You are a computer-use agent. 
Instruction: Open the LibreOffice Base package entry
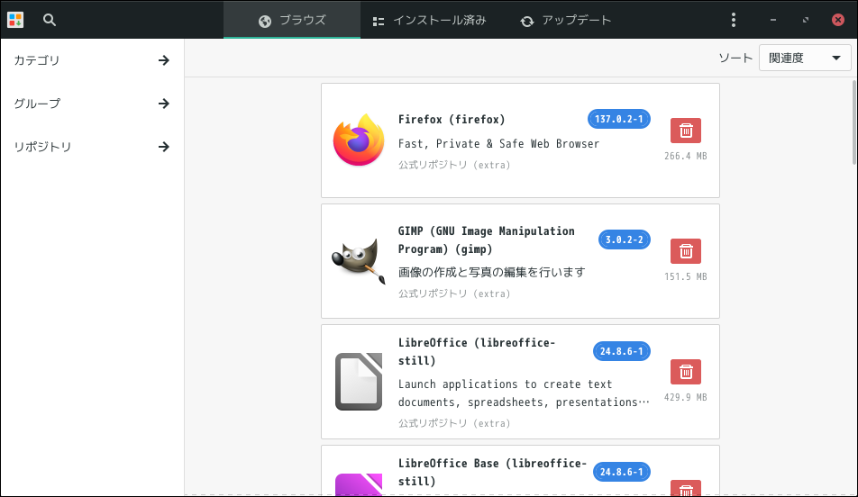point(520,471)
